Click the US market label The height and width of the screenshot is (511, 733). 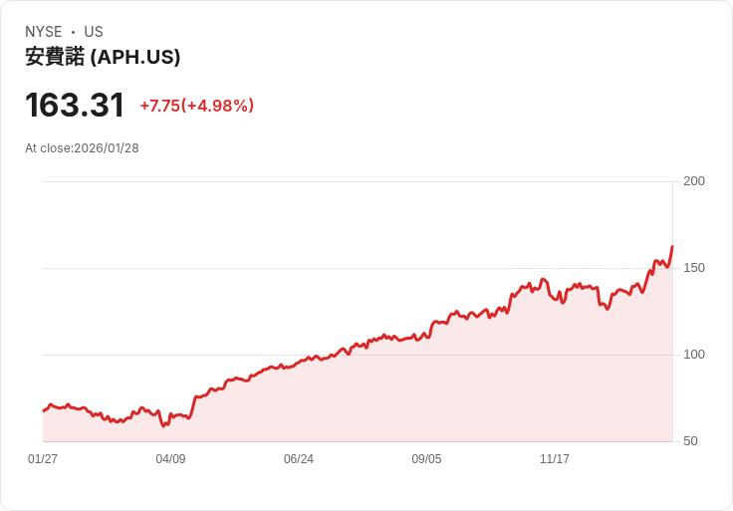[94, 32]
